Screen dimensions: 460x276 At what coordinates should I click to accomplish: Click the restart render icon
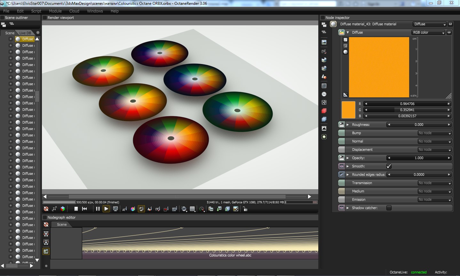pos(84,209)
